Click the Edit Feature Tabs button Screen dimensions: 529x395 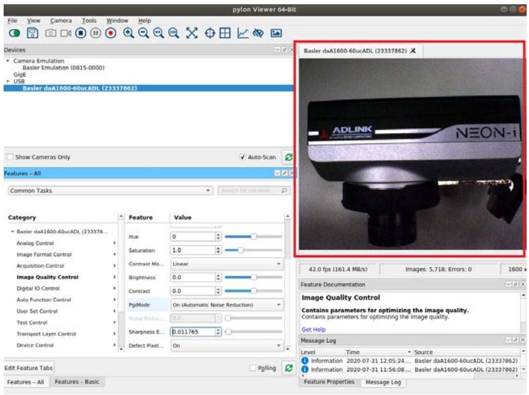point(28,368)
